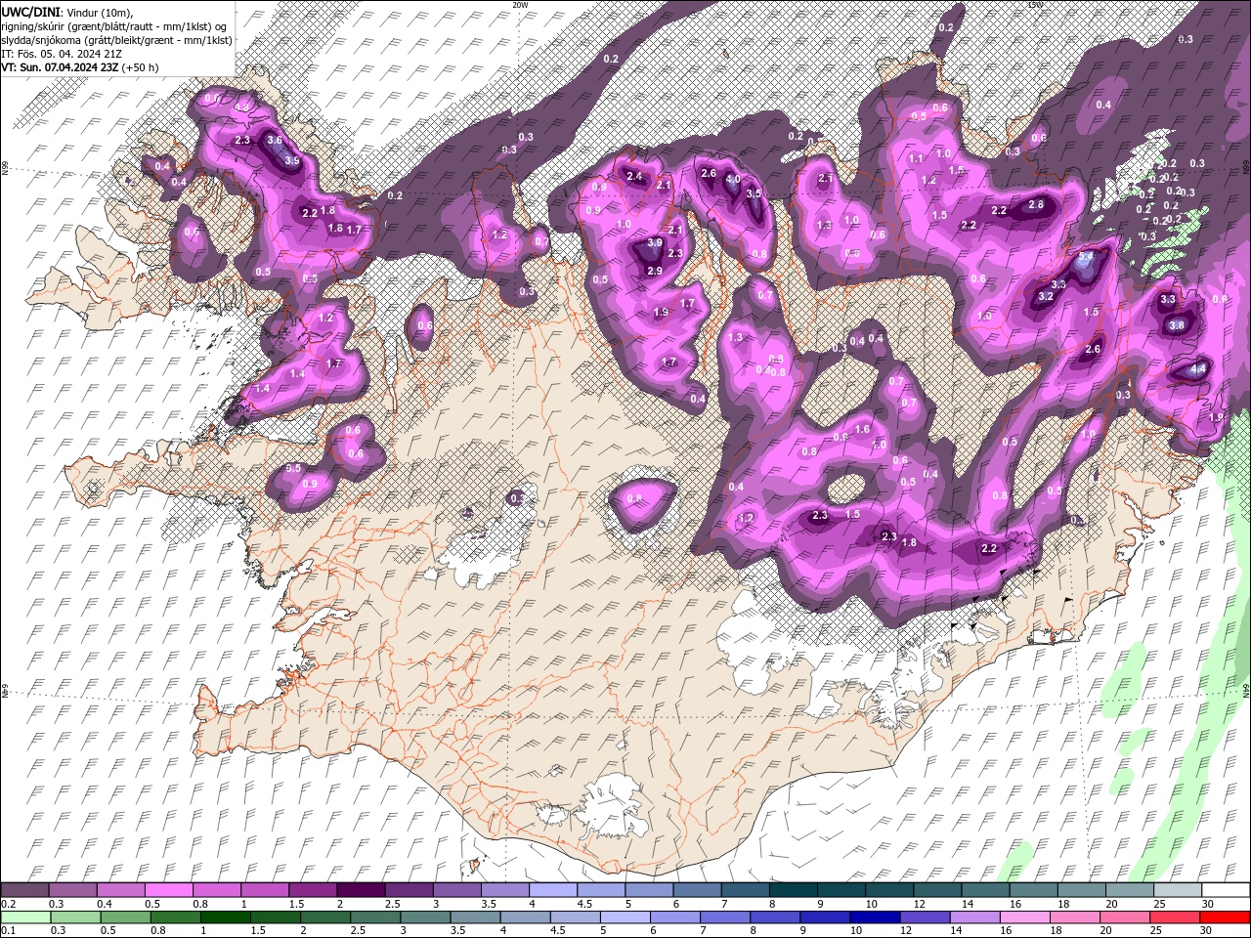
Task: Click the slydda/snjókoma legend description line
Action: pyautogui.click(x=117, y=40)
